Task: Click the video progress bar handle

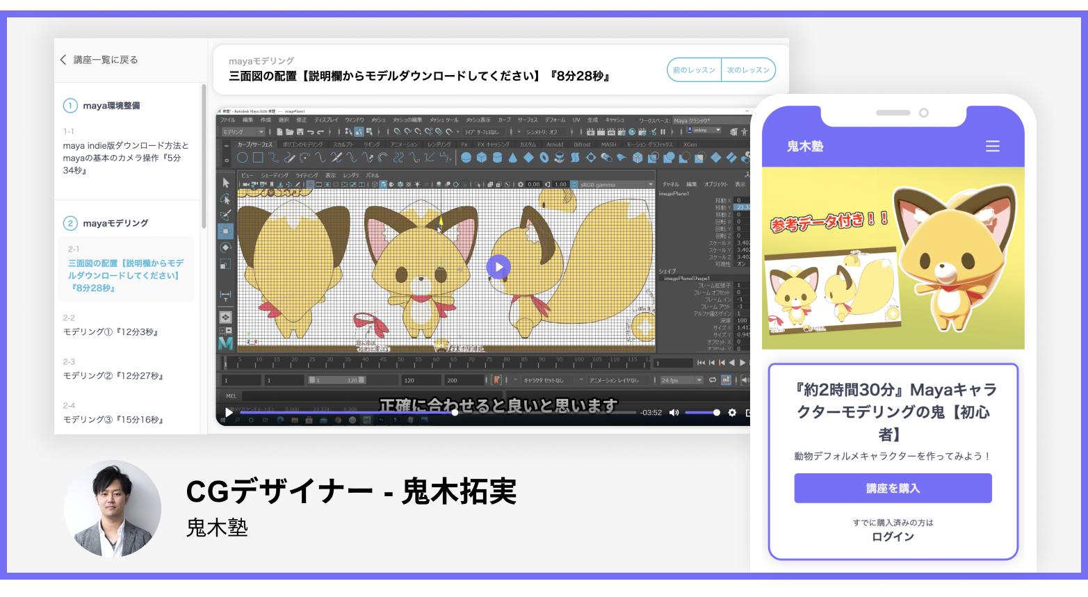Action: click(x=455, y=413)
